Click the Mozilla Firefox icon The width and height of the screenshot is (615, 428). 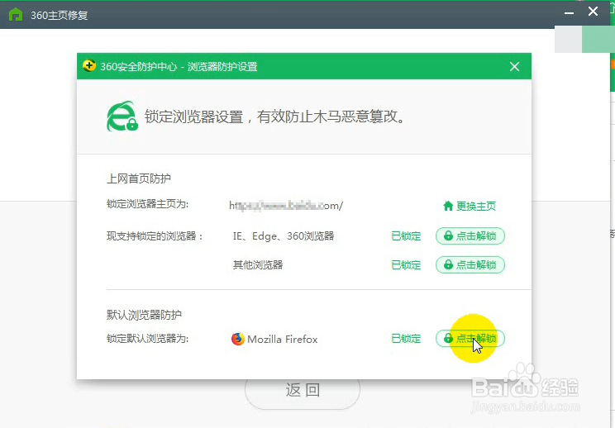[x=238, y=339]
